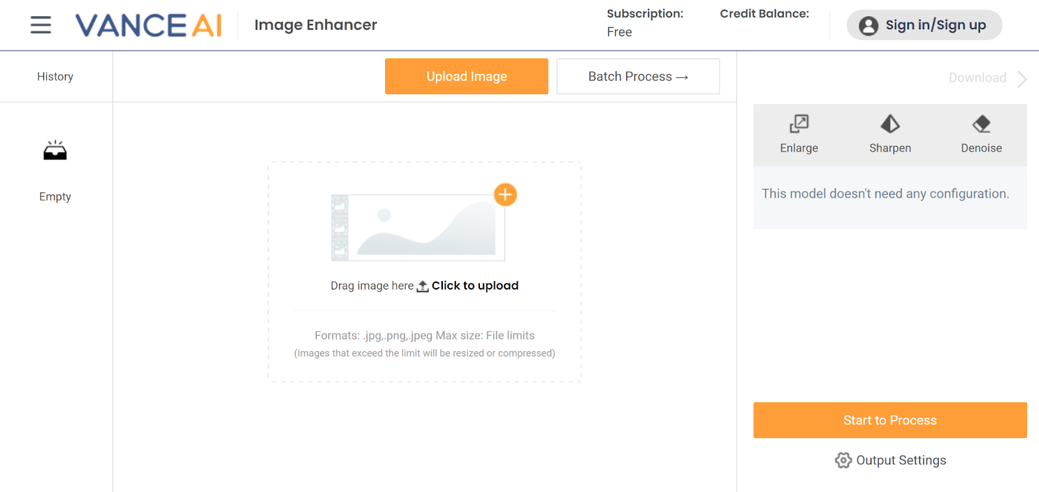This screenshot has height=492, width=1039.
Task: Click the orange plus add-image icon
Action: 505,195
